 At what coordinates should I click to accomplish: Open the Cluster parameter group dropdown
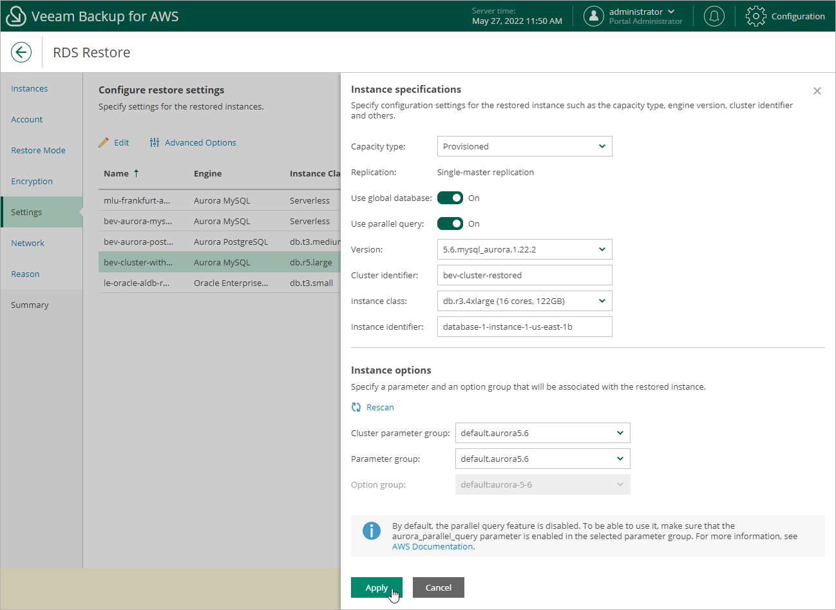542,433
